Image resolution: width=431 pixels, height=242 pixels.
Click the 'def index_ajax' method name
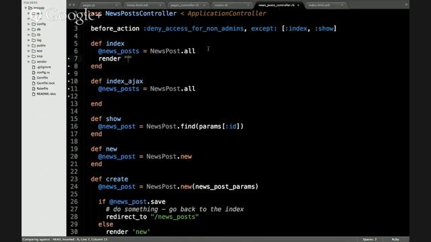pyautogui.click(x=125, y=81)
